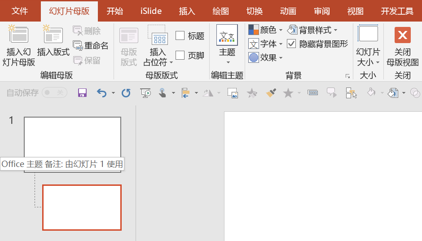
Task: Expand the Align Objects dropdown arrow
Action: point(196,93)
